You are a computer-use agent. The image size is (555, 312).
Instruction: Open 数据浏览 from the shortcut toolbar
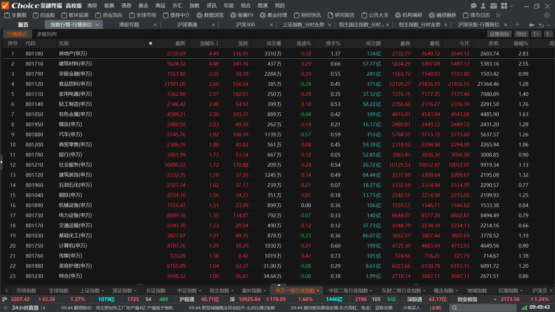coord(210,15)
